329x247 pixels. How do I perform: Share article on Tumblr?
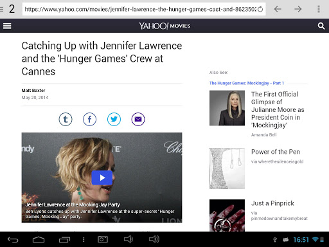[x=66, y=119]
